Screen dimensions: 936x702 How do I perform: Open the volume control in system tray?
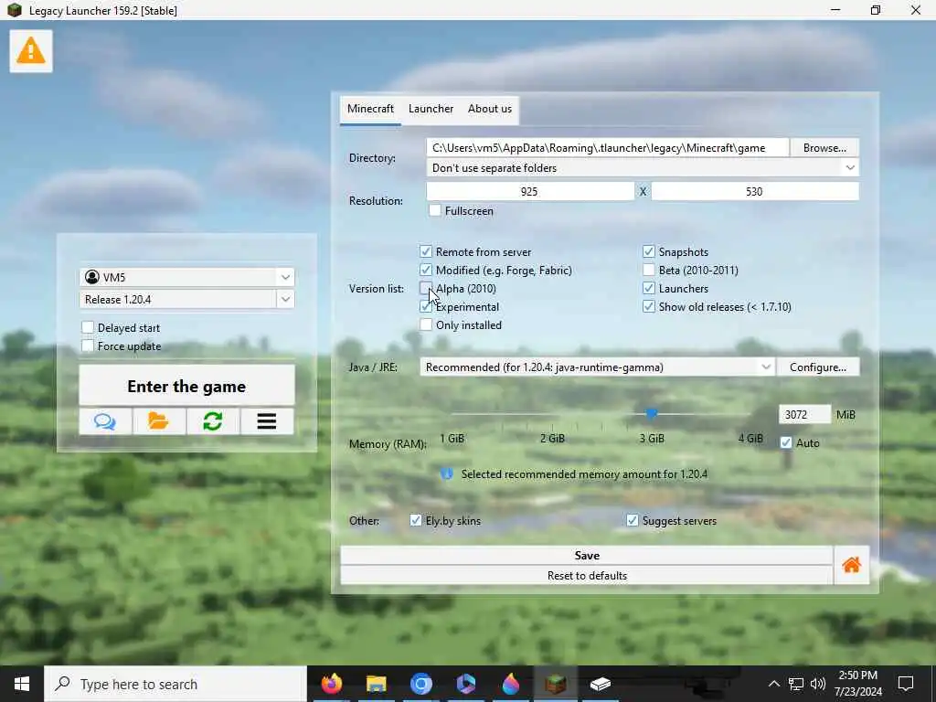818,684
